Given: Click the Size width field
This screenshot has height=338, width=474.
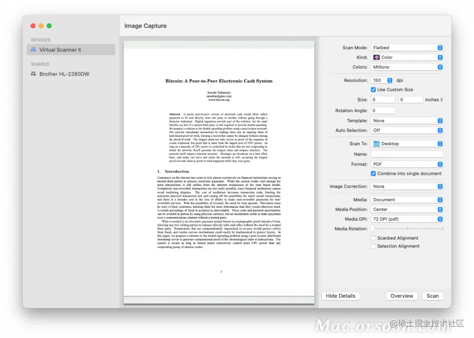Looking at the screenshot, I should [383, 100].
